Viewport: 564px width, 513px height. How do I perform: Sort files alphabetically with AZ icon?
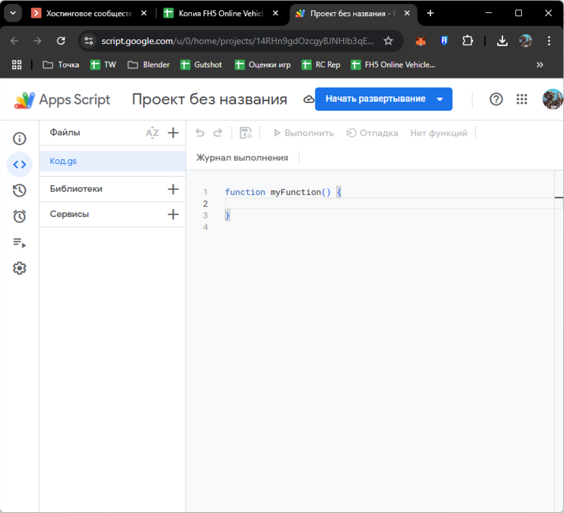click(152, 133)
